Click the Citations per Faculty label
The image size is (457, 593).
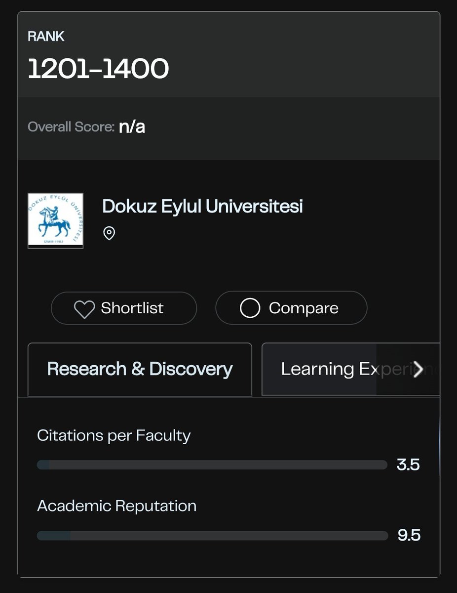click(x=114, y=436)
